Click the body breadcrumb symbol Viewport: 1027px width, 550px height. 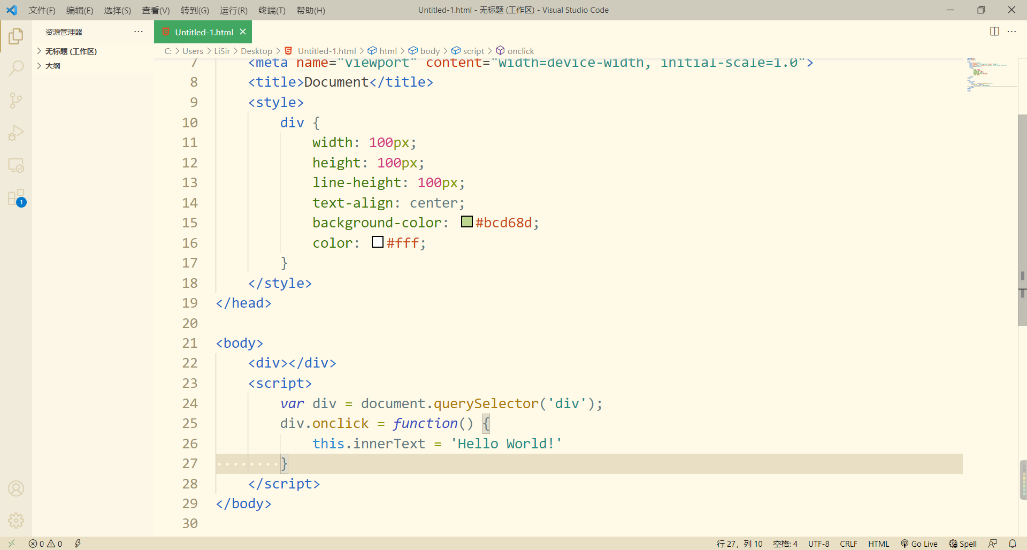[x=424, y=51]
